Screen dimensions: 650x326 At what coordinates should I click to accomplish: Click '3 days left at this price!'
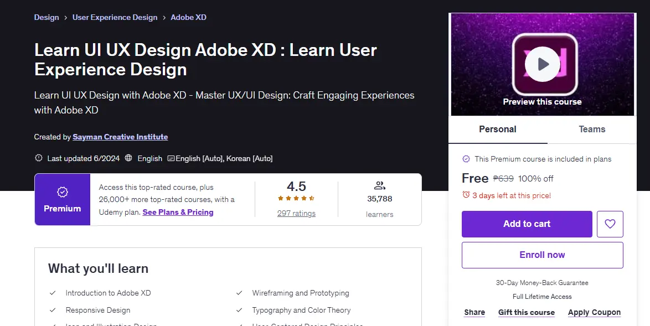pyautogui.click(x=512, y=195)
